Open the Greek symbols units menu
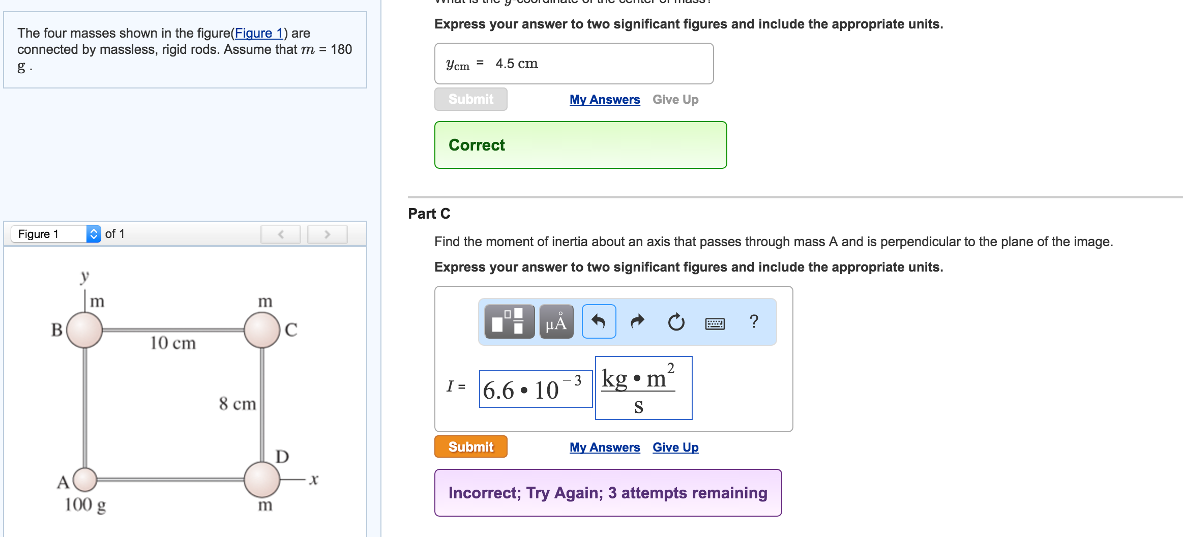This screenshot has height=537, width=1183. (556, 321)
